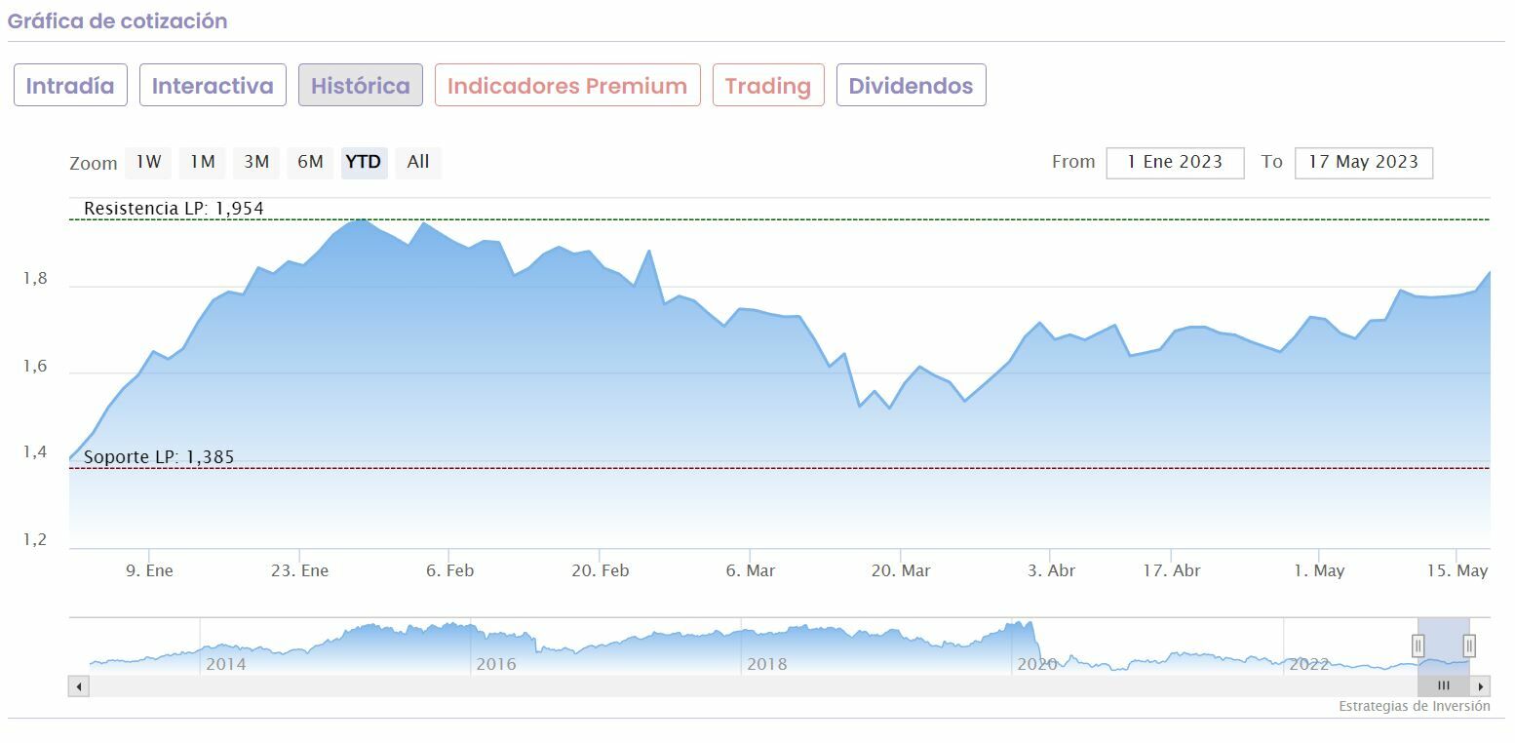Image resolution: width=1515 pixels, height=743 pixels.
Task: Open the Interactiva chart tab
Action: point(213,86)
